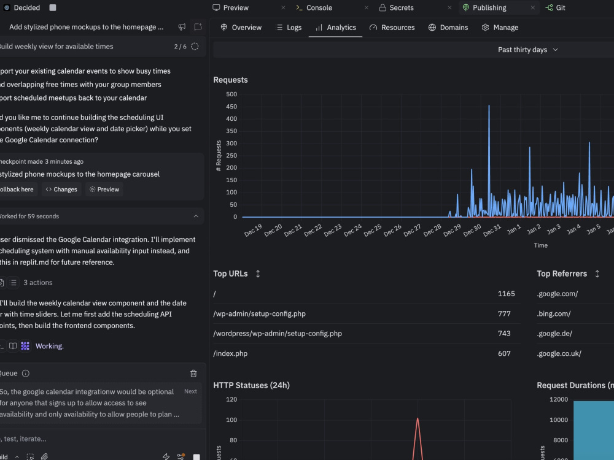Viewport: 614px width, 460px height.
Task: Click the chat title Add stylized phone mockups
Action: pos(86,27)
